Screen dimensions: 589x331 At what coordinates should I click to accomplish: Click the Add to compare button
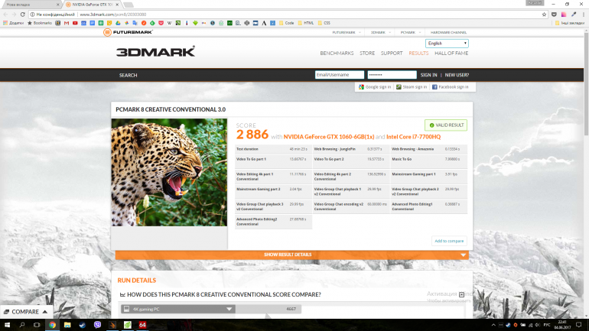coord(449,241)
